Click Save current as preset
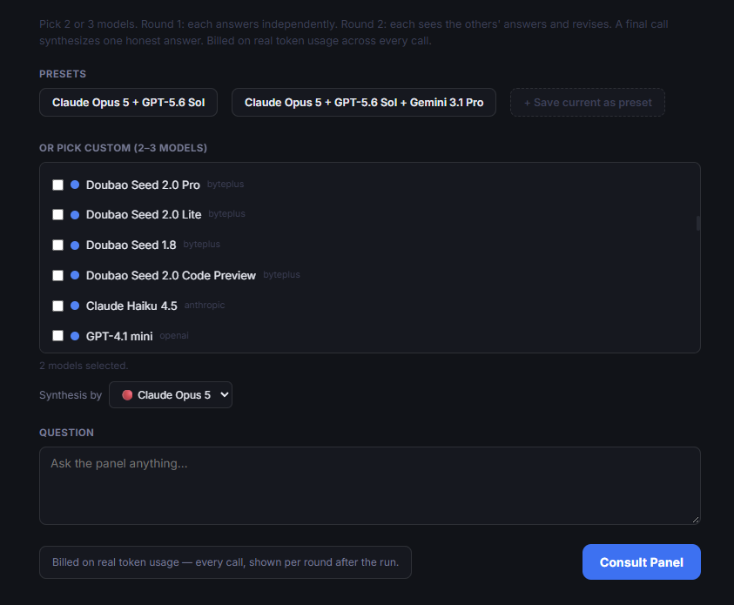Screen dimensions: 734x605 click(588, 103)
